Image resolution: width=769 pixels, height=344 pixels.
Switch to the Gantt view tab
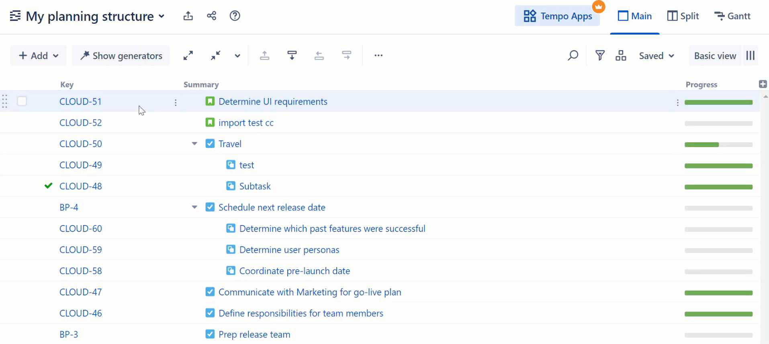point(732,16)
